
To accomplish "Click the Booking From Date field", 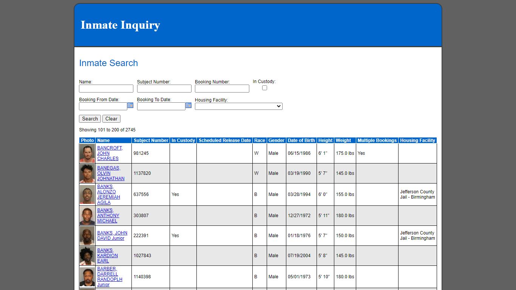I will click(x=103, y=106).
